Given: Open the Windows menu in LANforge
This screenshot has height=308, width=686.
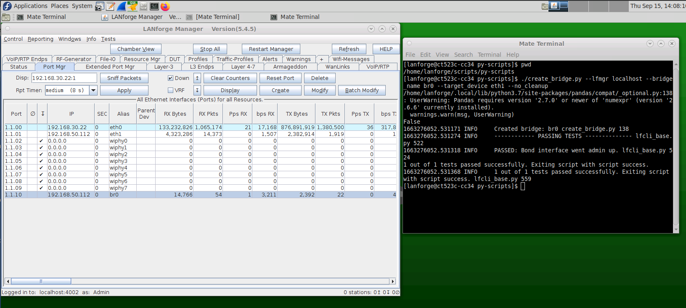Looking at the screenshot, I should tap(70, 39).
